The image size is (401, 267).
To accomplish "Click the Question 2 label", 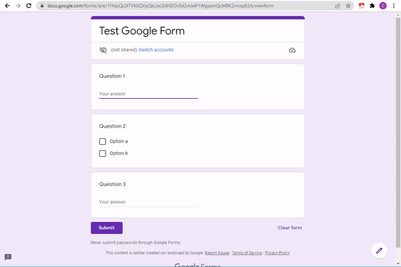I will 112,126.
